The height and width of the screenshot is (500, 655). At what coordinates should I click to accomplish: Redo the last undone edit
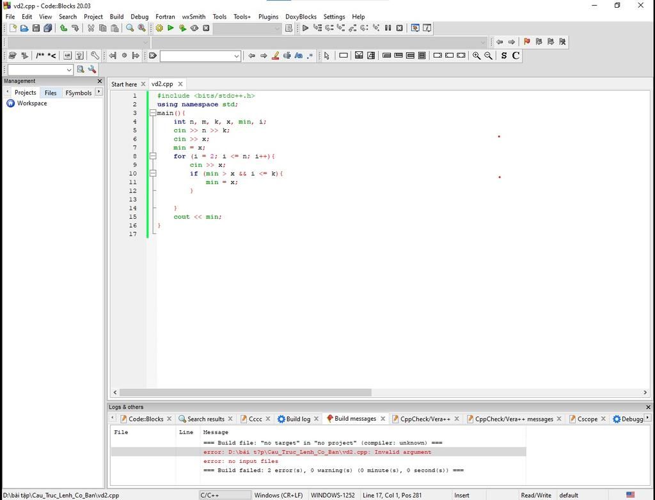click(75, 28)
